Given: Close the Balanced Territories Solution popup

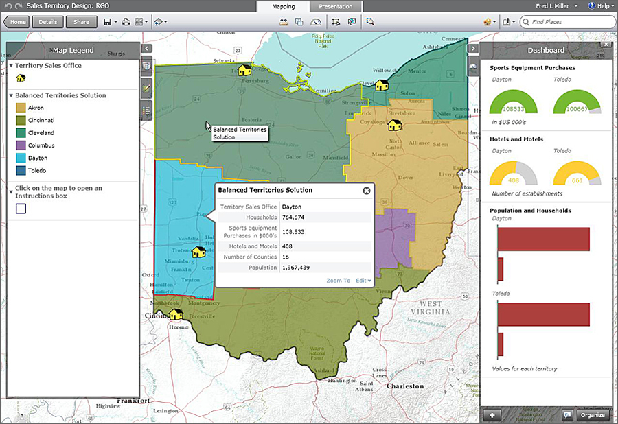Looking at the screenshot, I should [x=367, y=191].
